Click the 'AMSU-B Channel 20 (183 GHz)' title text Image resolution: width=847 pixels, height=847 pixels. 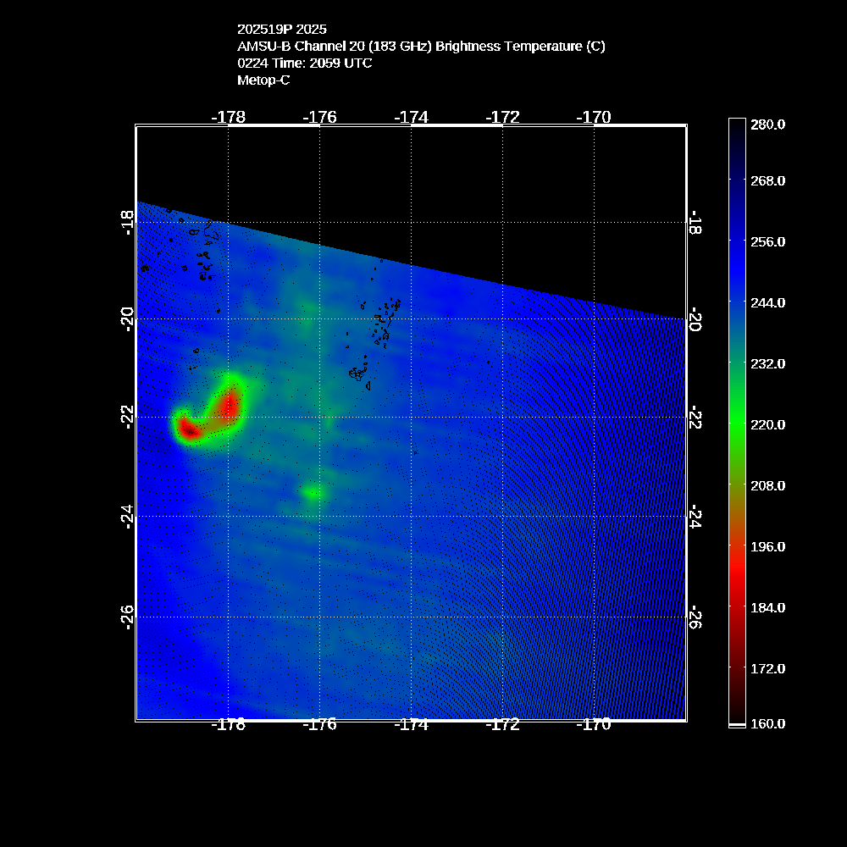point(335,47)
